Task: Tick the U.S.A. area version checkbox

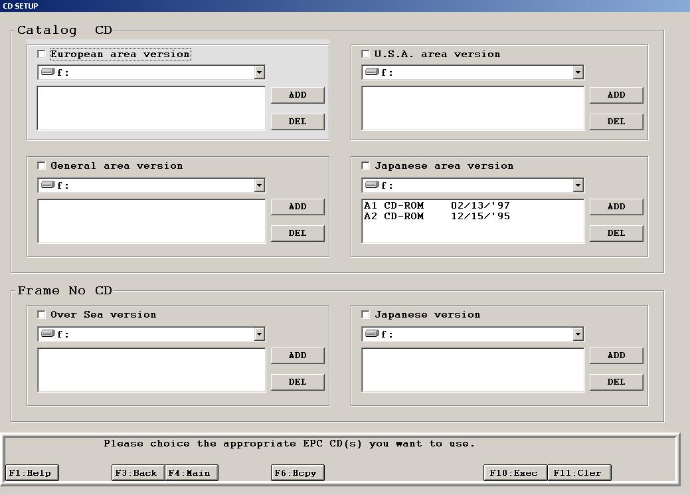Action: pyautogui.click(x=366, y=54)
